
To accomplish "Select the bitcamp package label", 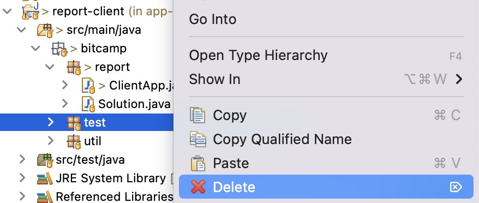I will tap(104, 49).
